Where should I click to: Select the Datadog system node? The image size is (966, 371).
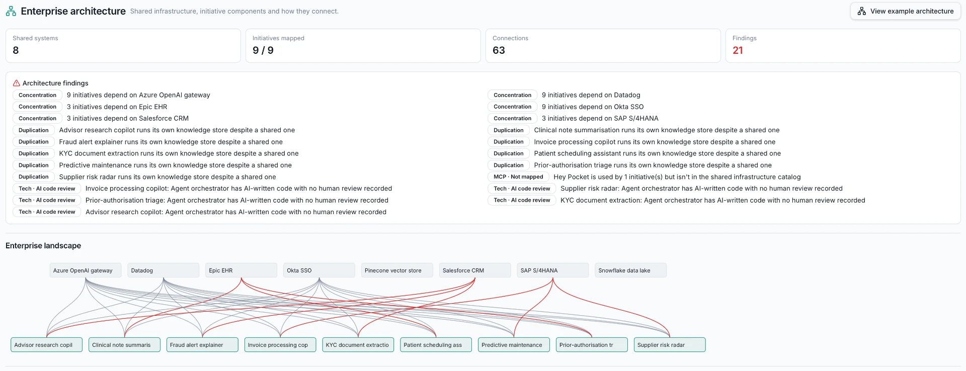[x=164, y=270]
